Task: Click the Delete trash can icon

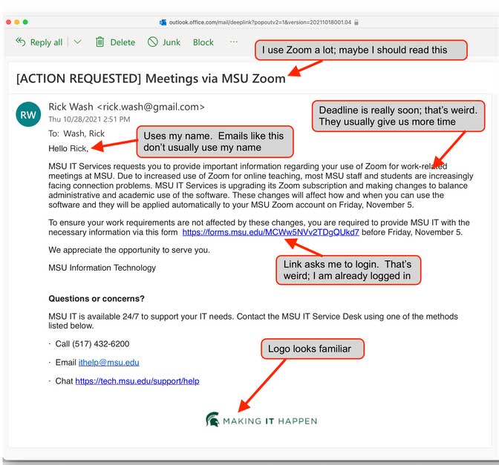Action: click(x=100, y=42)
